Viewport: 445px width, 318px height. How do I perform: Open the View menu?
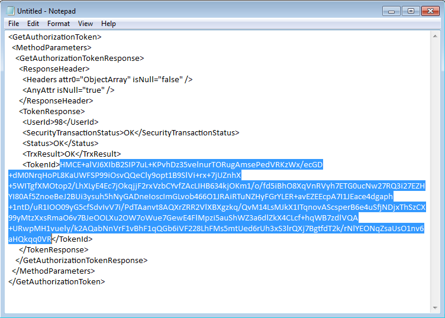85,24
